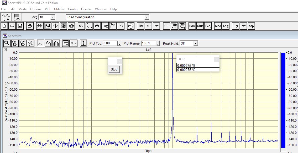Close the small floating Stop window

(119, 61)
